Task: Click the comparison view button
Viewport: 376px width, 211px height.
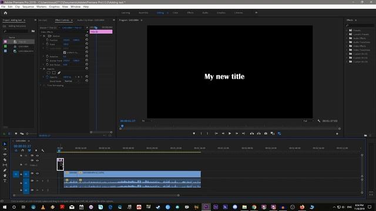Action: coord(273,134)
